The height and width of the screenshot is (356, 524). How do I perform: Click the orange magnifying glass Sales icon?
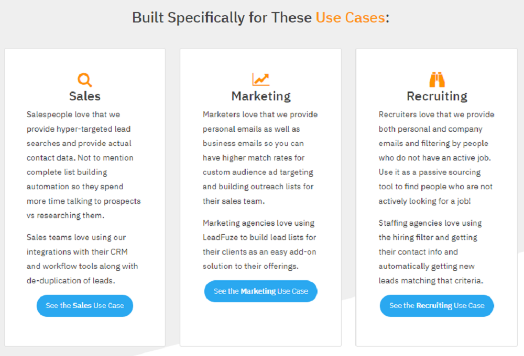85,80
